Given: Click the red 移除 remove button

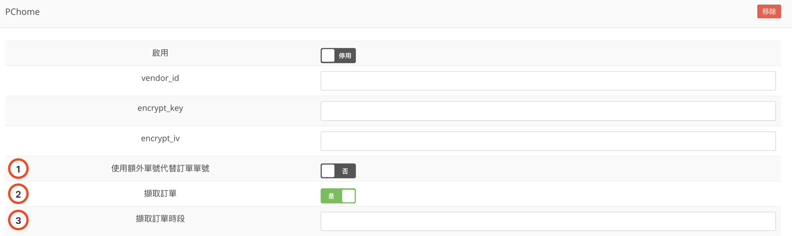Looking at the screenshot, I should coord(769,12).
